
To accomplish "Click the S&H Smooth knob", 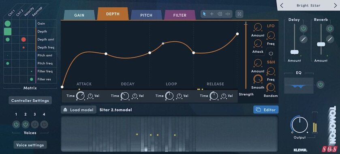I will [x=258, y=79].
